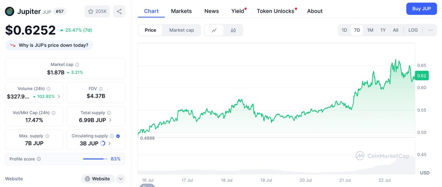This screenshot has height=187, width=442.
Task: Open the Yield tab
Action: 238,11
